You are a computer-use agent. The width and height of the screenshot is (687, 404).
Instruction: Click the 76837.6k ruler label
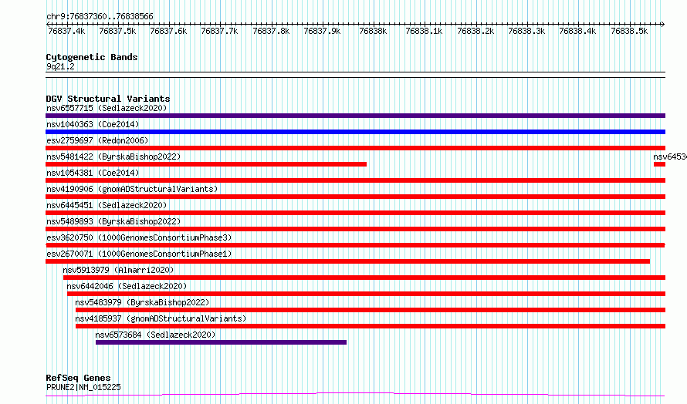tap(168, 31)
